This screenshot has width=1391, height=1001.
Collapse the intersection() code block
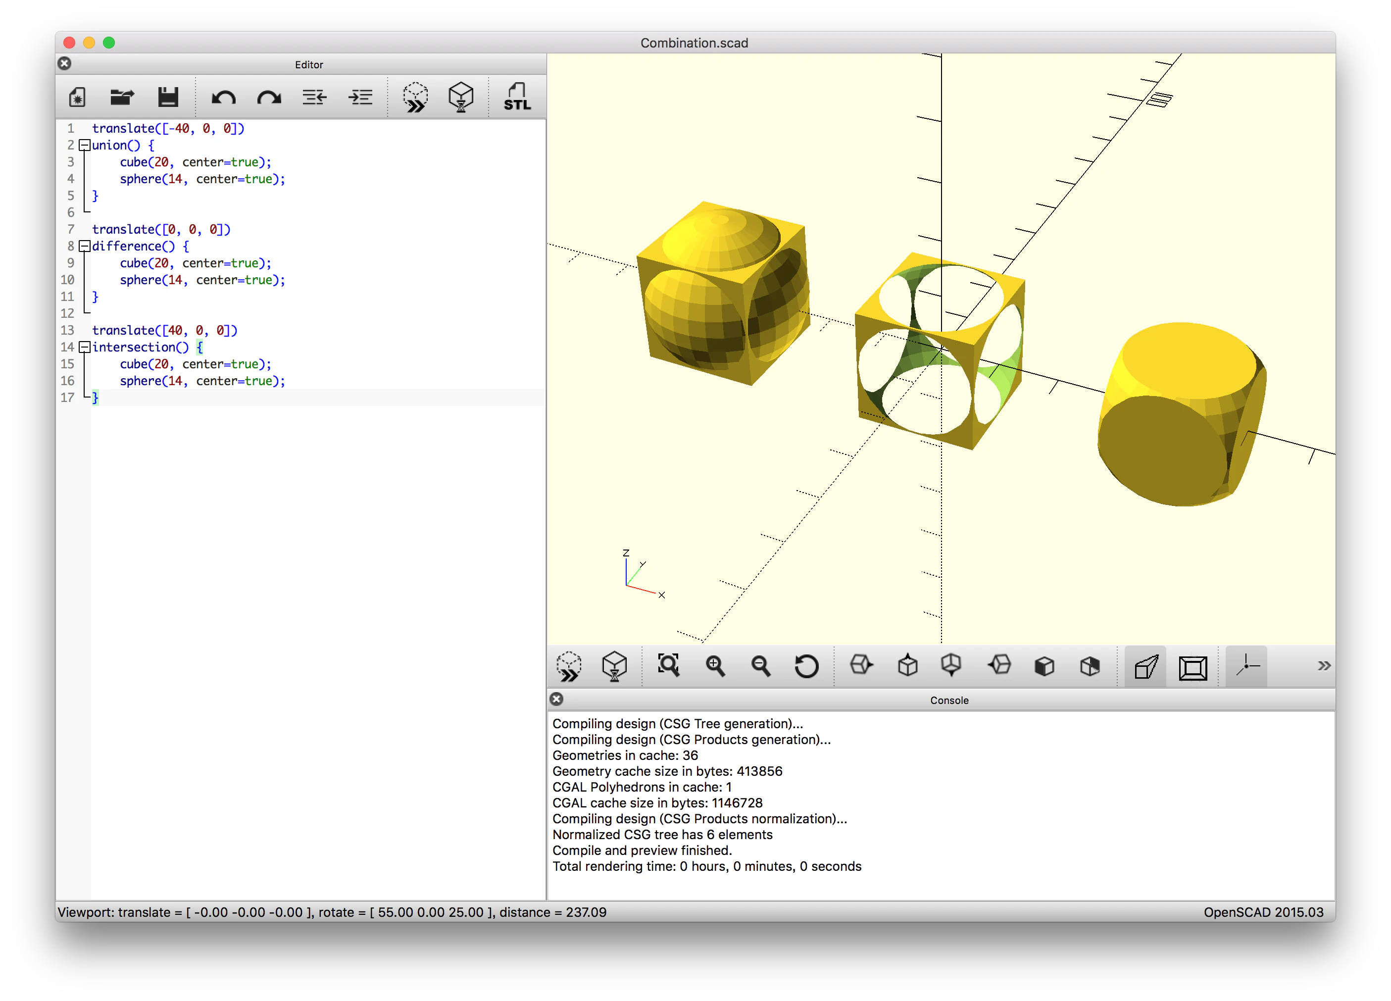point(85,347)
